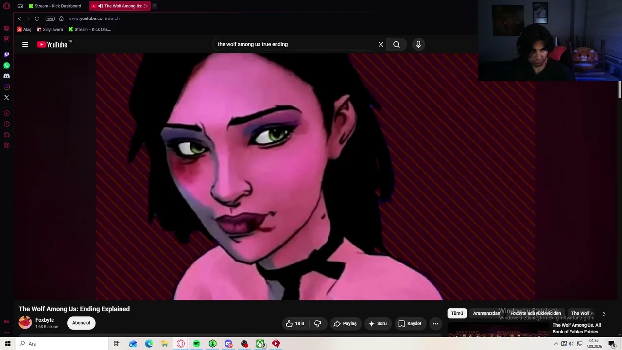
Task: Open a new browser tab
Action: [155, 6]
